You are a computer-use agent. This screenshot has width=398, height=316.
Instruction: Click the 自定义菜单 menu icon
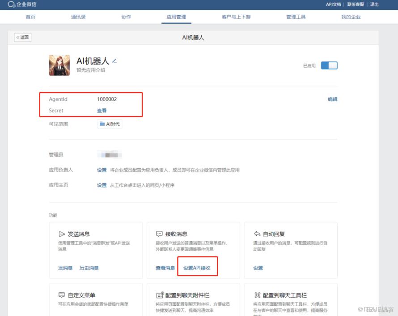62,295
